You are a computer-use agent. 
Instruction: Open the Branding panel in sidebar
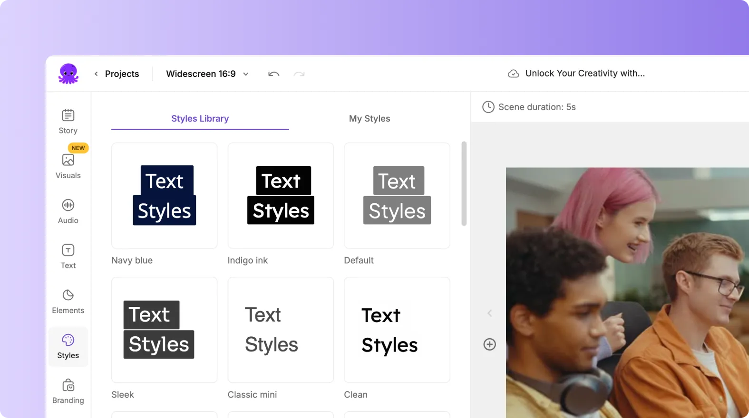point(68,392)
